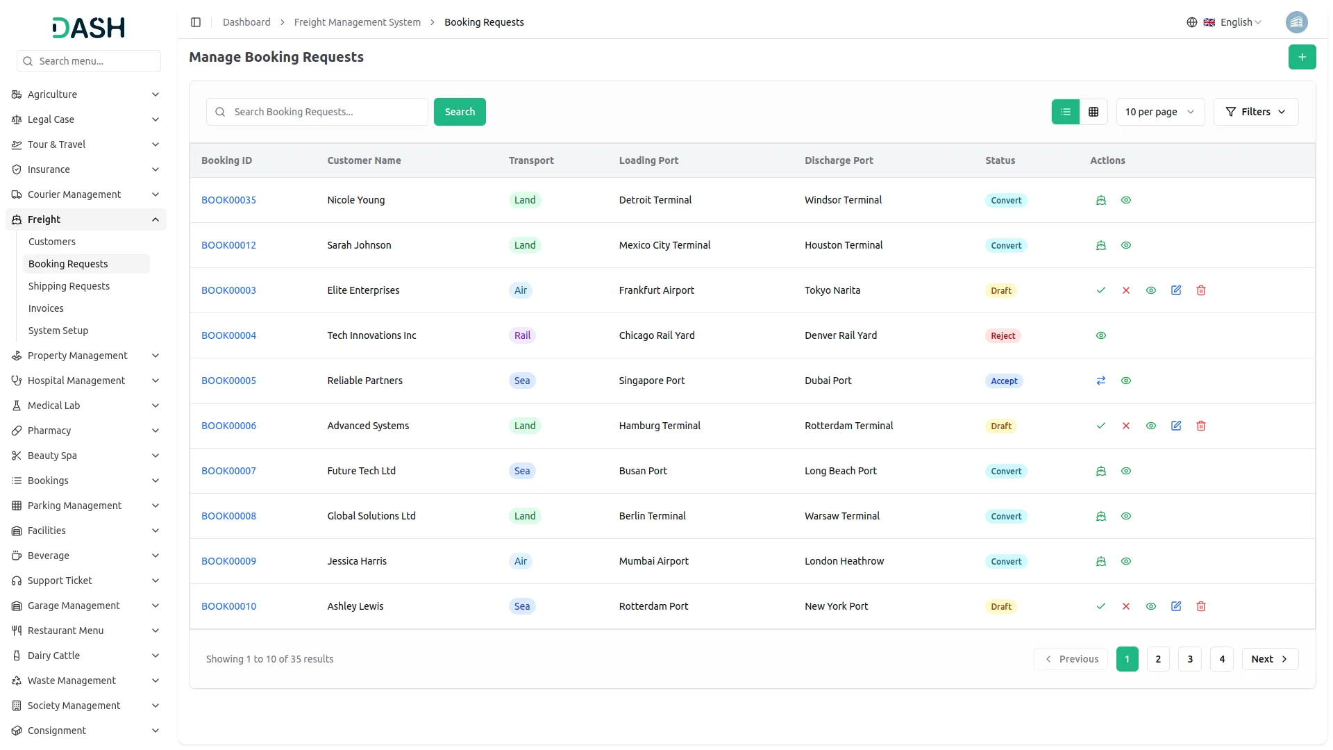Viewport: 1333px width, 750px height.
Task: Approve BOOK00003 with the green check icon
Action: point(1101,290)
